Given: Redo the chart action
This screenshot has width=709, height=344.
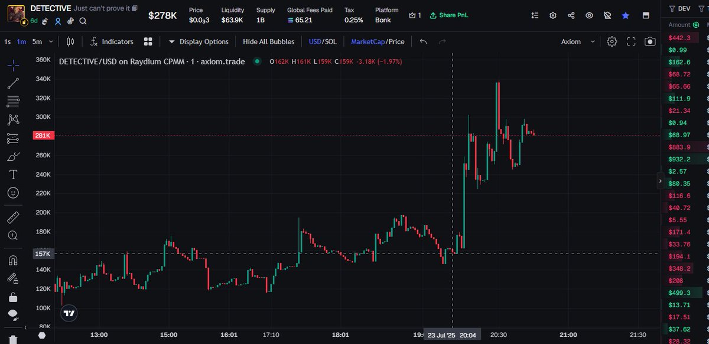Looking at the screenshot, I should (442, 41).
